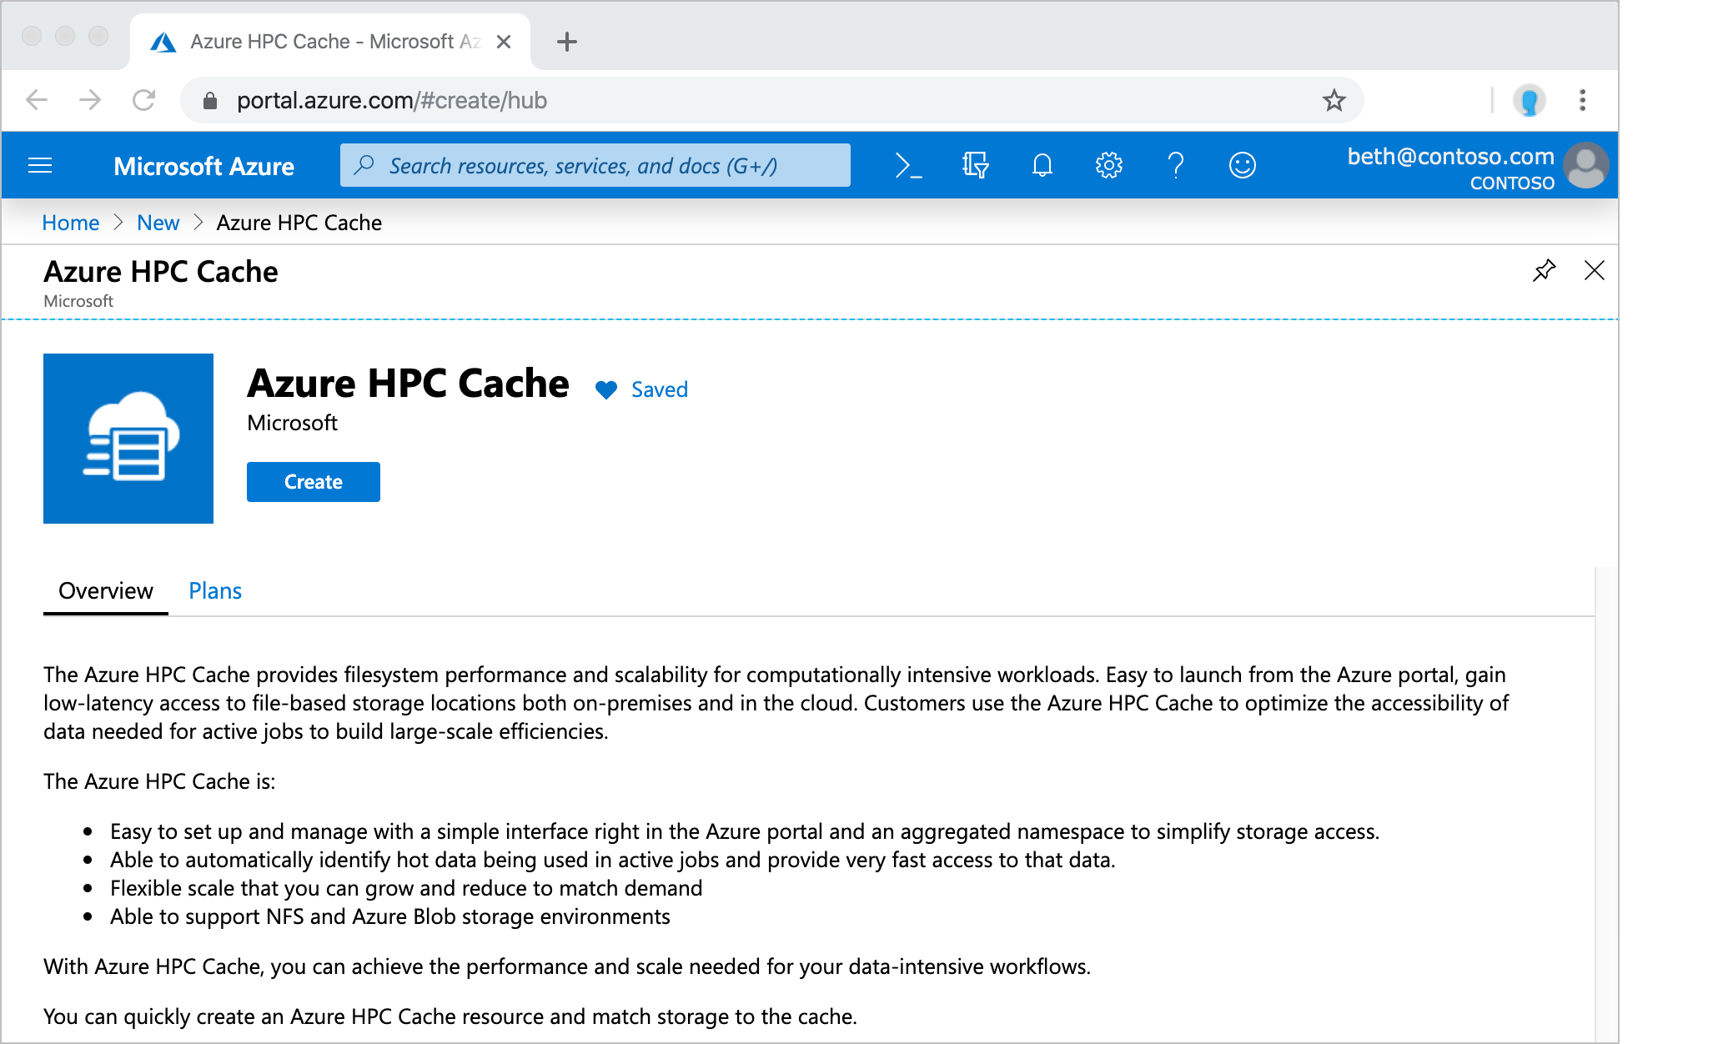Click the Cloud Shell terminal icon

tap(908, 166)
